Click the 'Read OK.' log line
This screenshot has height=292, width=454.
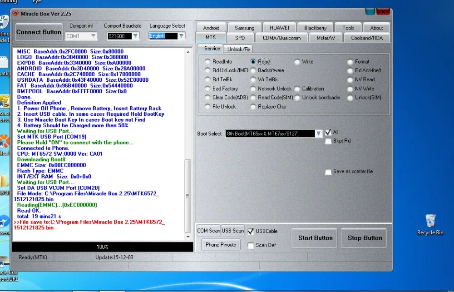[x=29, y=211]
